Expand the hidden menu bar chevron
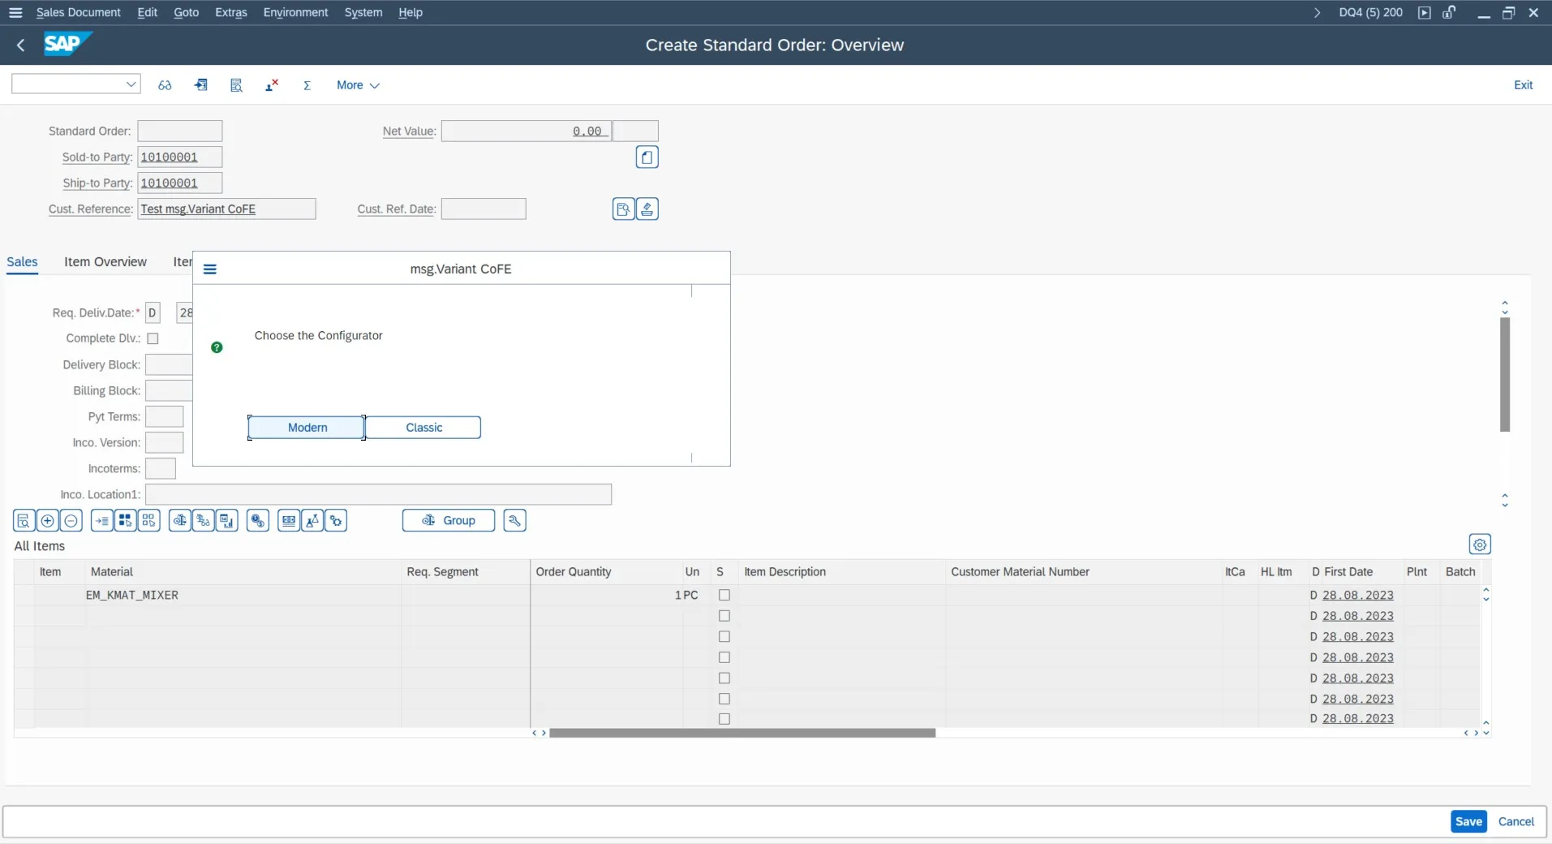 click(1317, 13)
